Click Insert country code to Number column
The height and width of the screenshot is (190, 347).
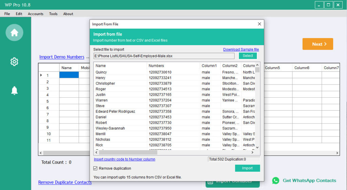pos(124,159)
